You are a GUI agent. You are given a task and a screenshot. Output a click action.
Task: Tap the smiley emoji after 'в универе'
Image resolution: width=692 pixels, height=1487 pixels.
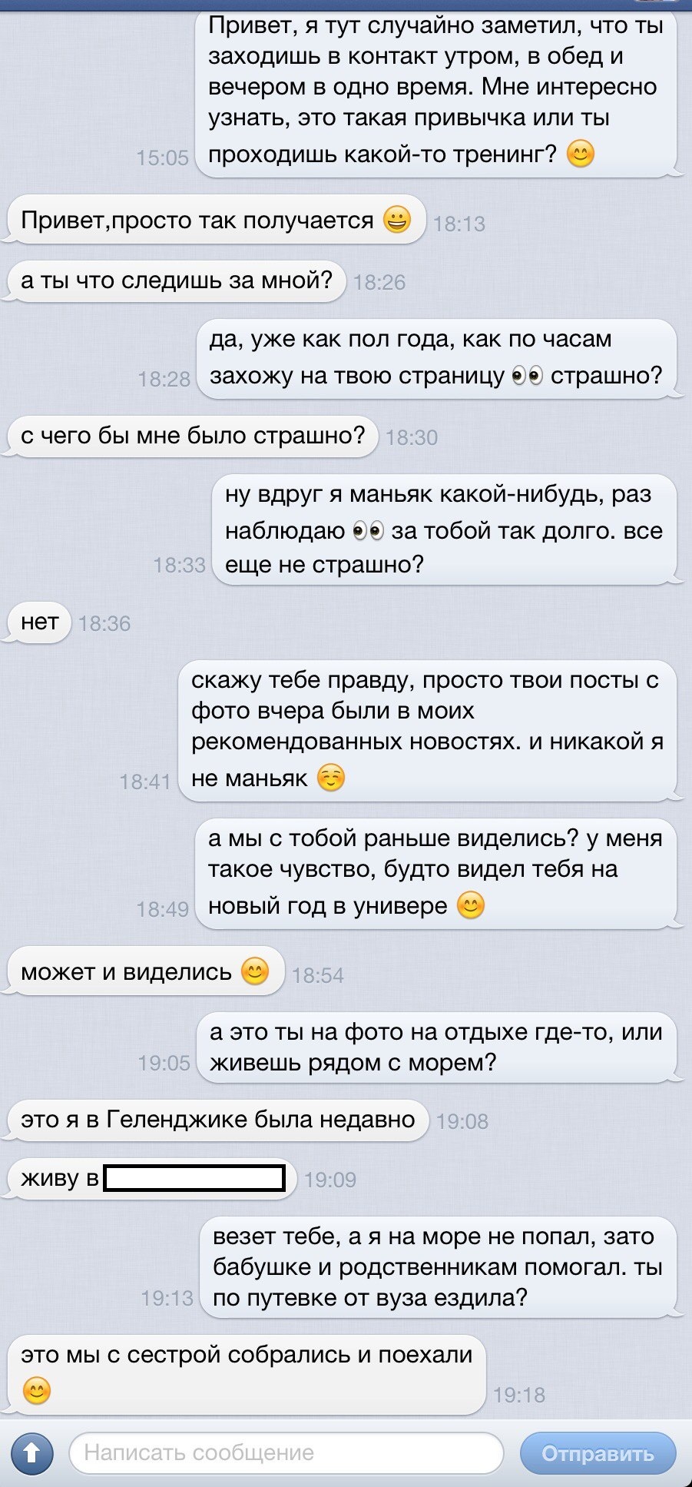click(x=470, y=905)
